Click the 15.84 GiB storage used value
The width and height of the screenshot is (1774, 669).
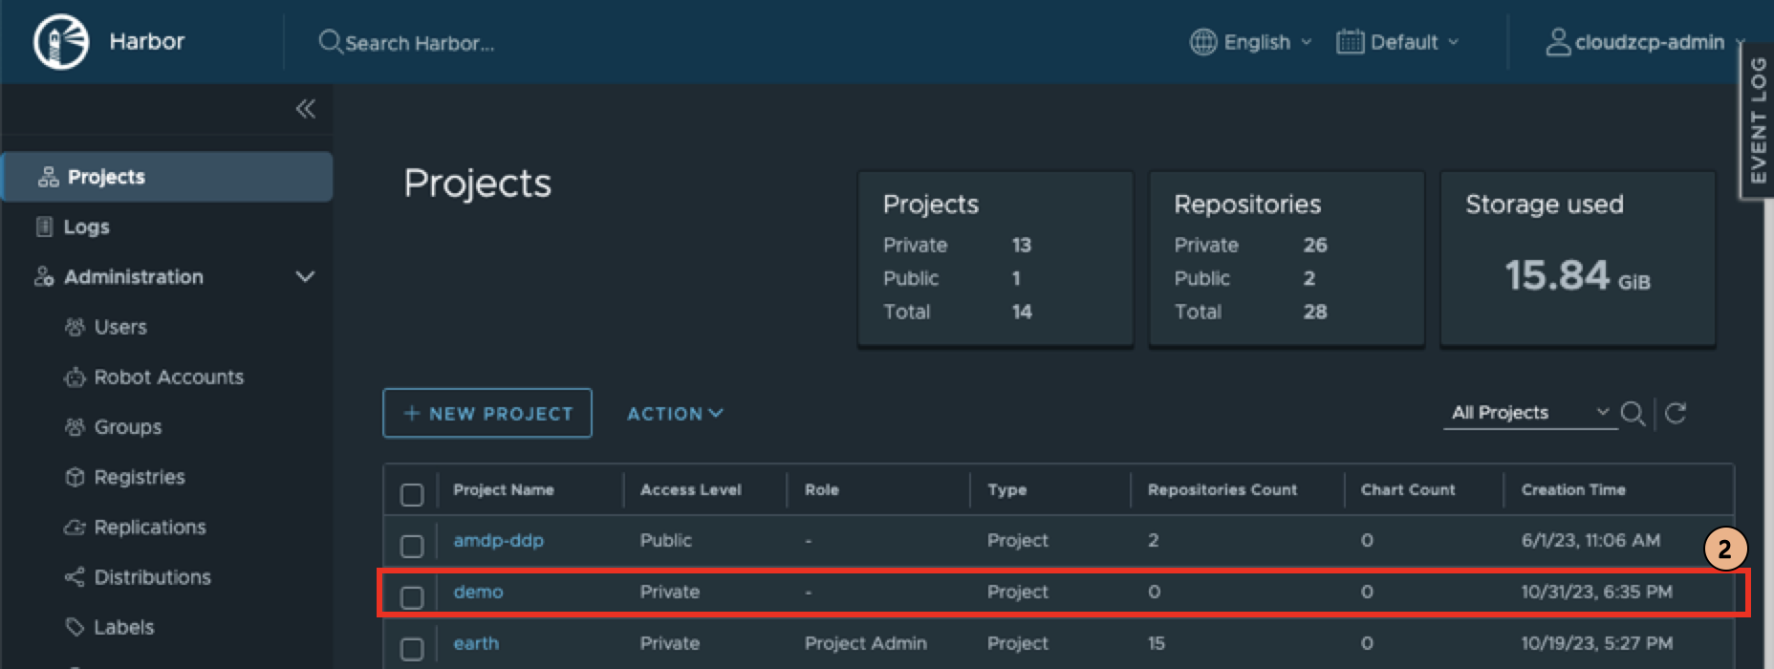tap(1577, 275)
